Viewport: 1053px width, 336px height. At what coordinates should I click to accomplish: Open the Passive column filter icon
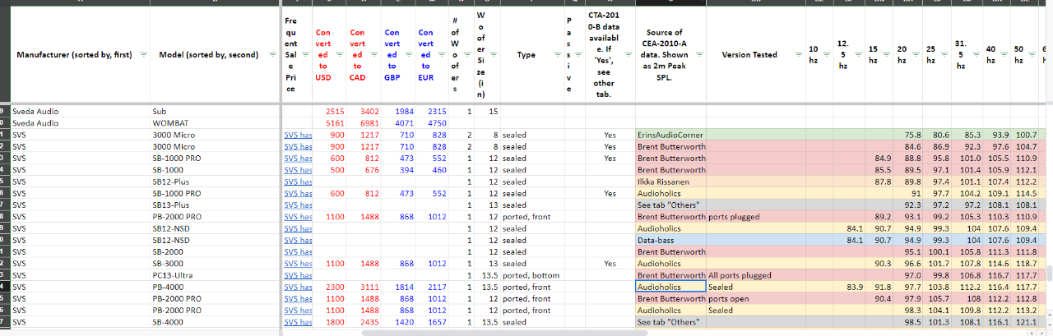(577, 55)
